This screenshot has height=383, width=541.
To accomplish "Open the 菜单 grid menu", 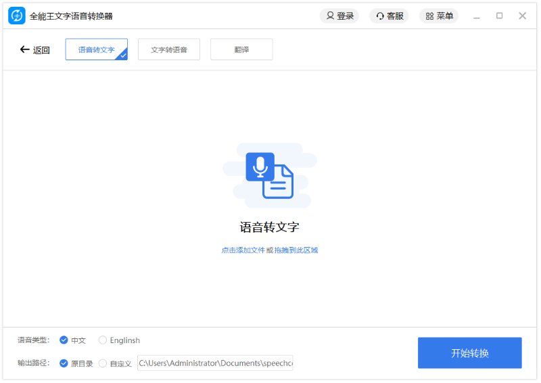I will coord(439,16).
